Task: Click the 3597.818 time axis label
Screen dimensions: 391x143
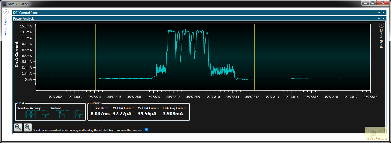Action: tap(371, 97)
